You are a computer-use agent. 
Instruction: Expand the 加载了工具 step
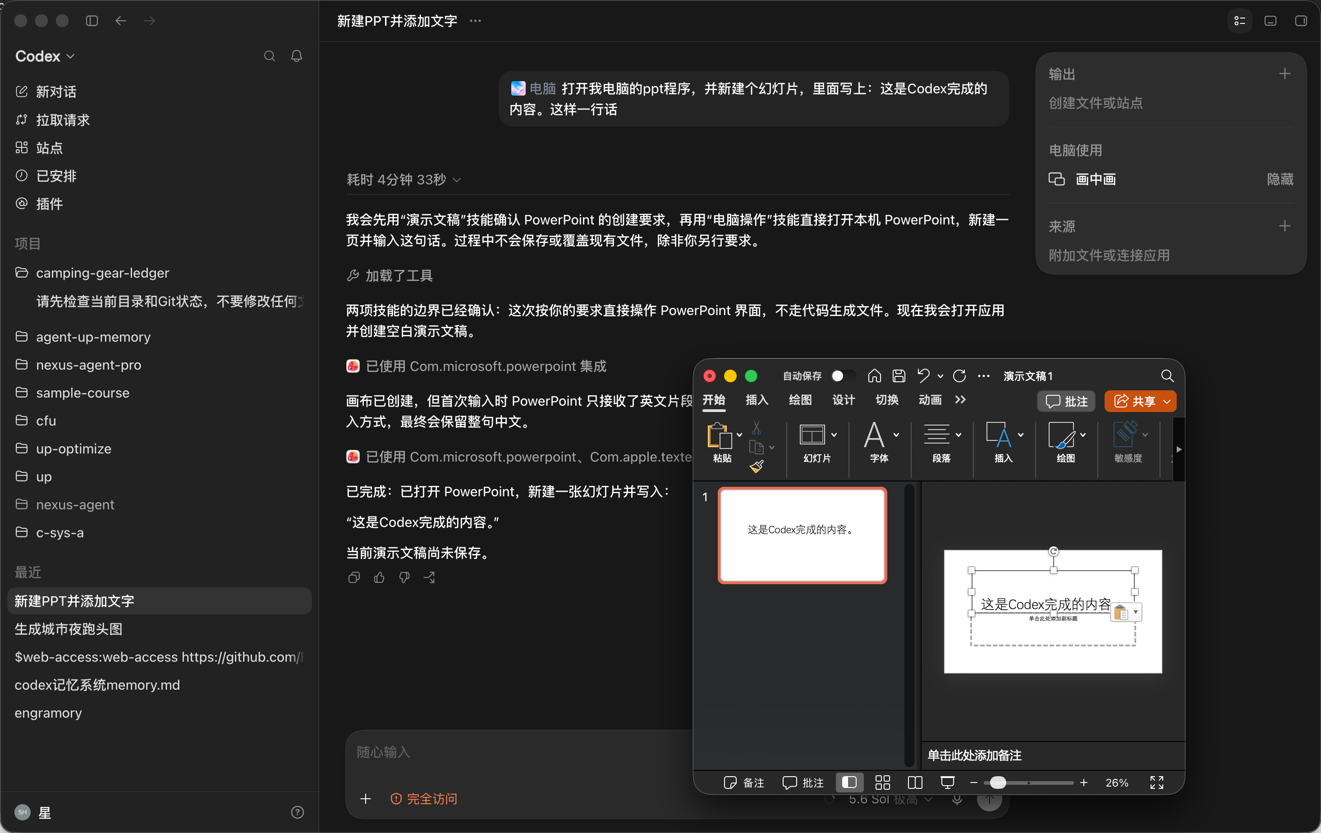pos(390,275)
